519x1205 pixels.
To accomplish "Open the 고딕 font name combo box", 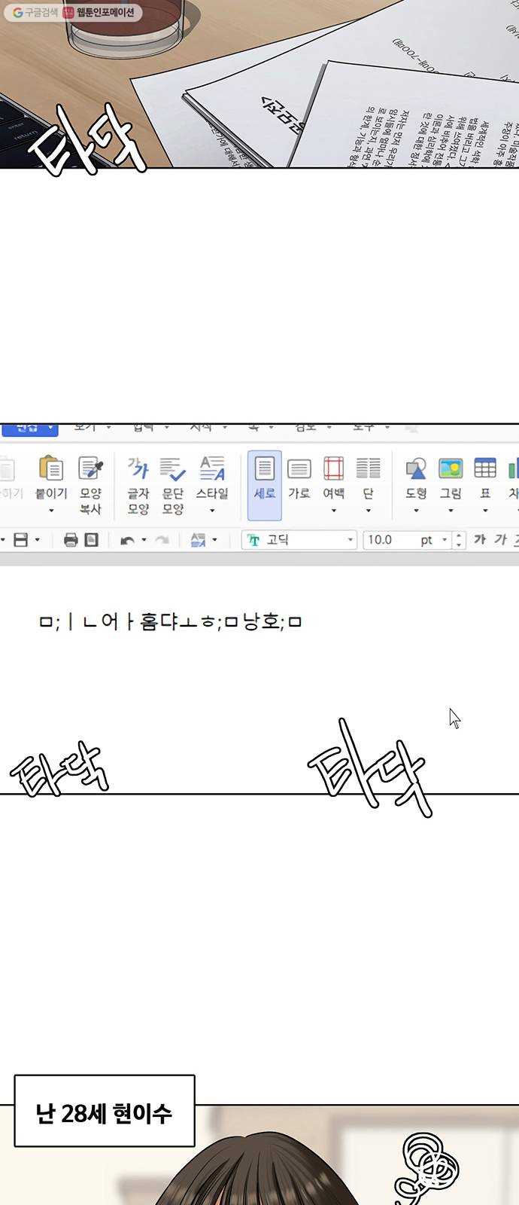I will (299, 540).
